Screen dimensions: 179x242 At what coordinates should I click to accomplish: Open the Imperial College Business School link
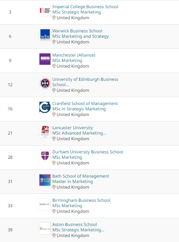pyautogui.click(x=85, y=7)
